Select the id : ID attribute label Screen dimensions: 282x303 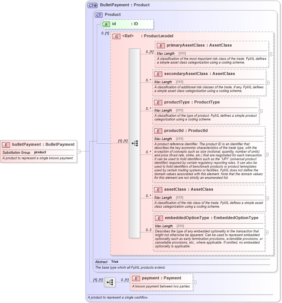(x=125, y=24)
